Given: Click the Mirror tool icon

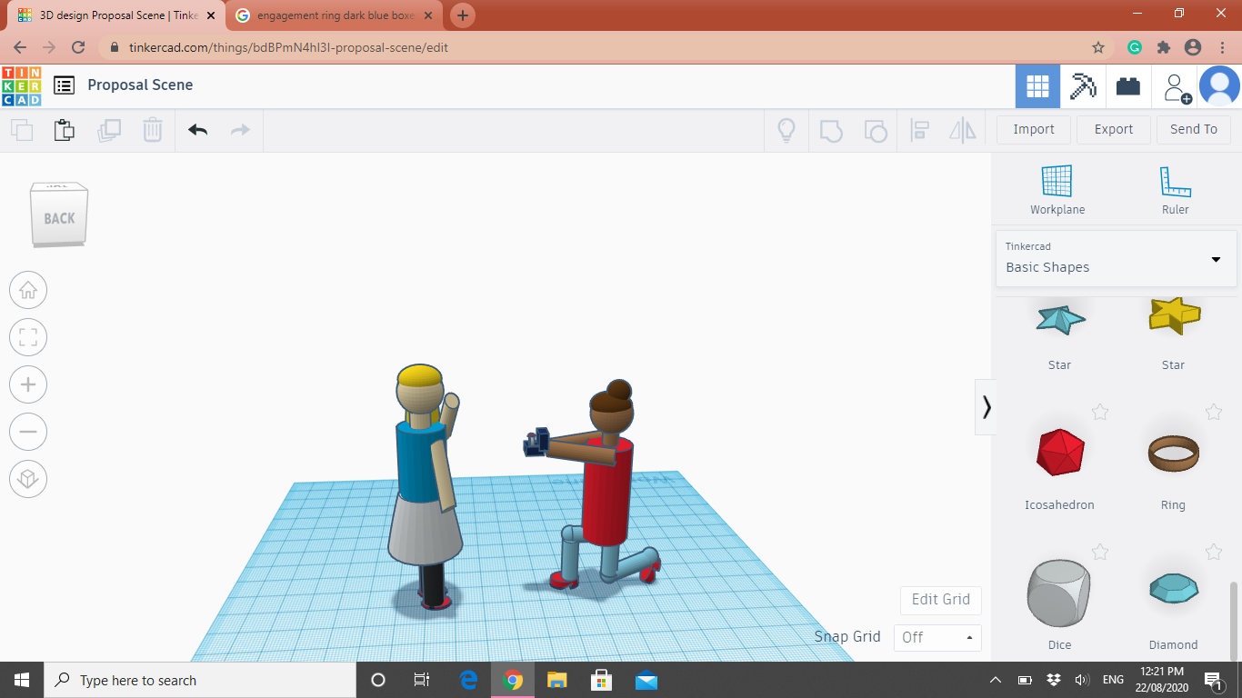Looking at the screenshot, I should tap(963, 130).
